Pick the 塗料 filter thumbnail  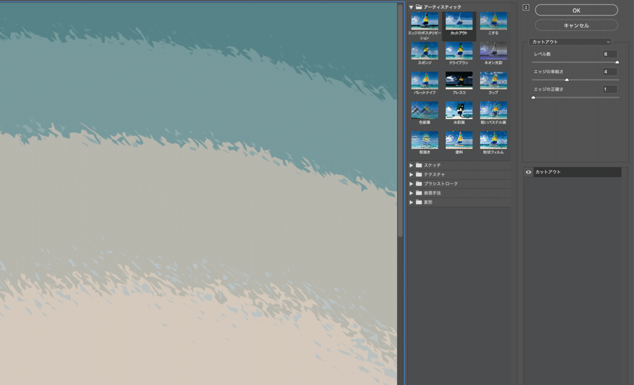click(459, 140)
